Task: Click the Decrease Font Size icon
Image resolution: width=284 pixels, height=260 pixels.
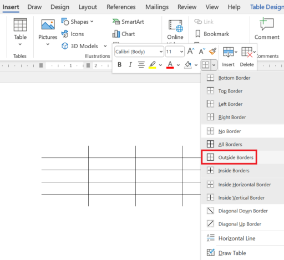Action: pyautogui.click(x=202, y=51)
